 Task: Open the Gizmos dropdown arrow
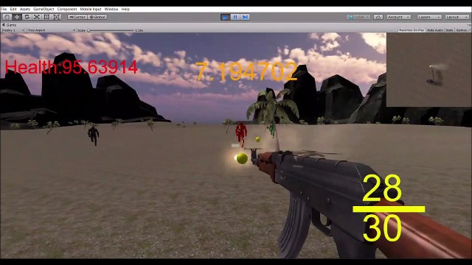[469, 30]
